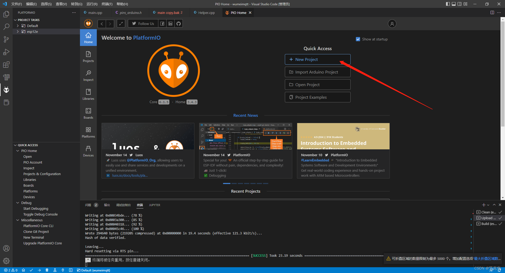Toggle the primary side bar layout button
This screenshot has height=273, width=505.
click(x=448, y=4)
